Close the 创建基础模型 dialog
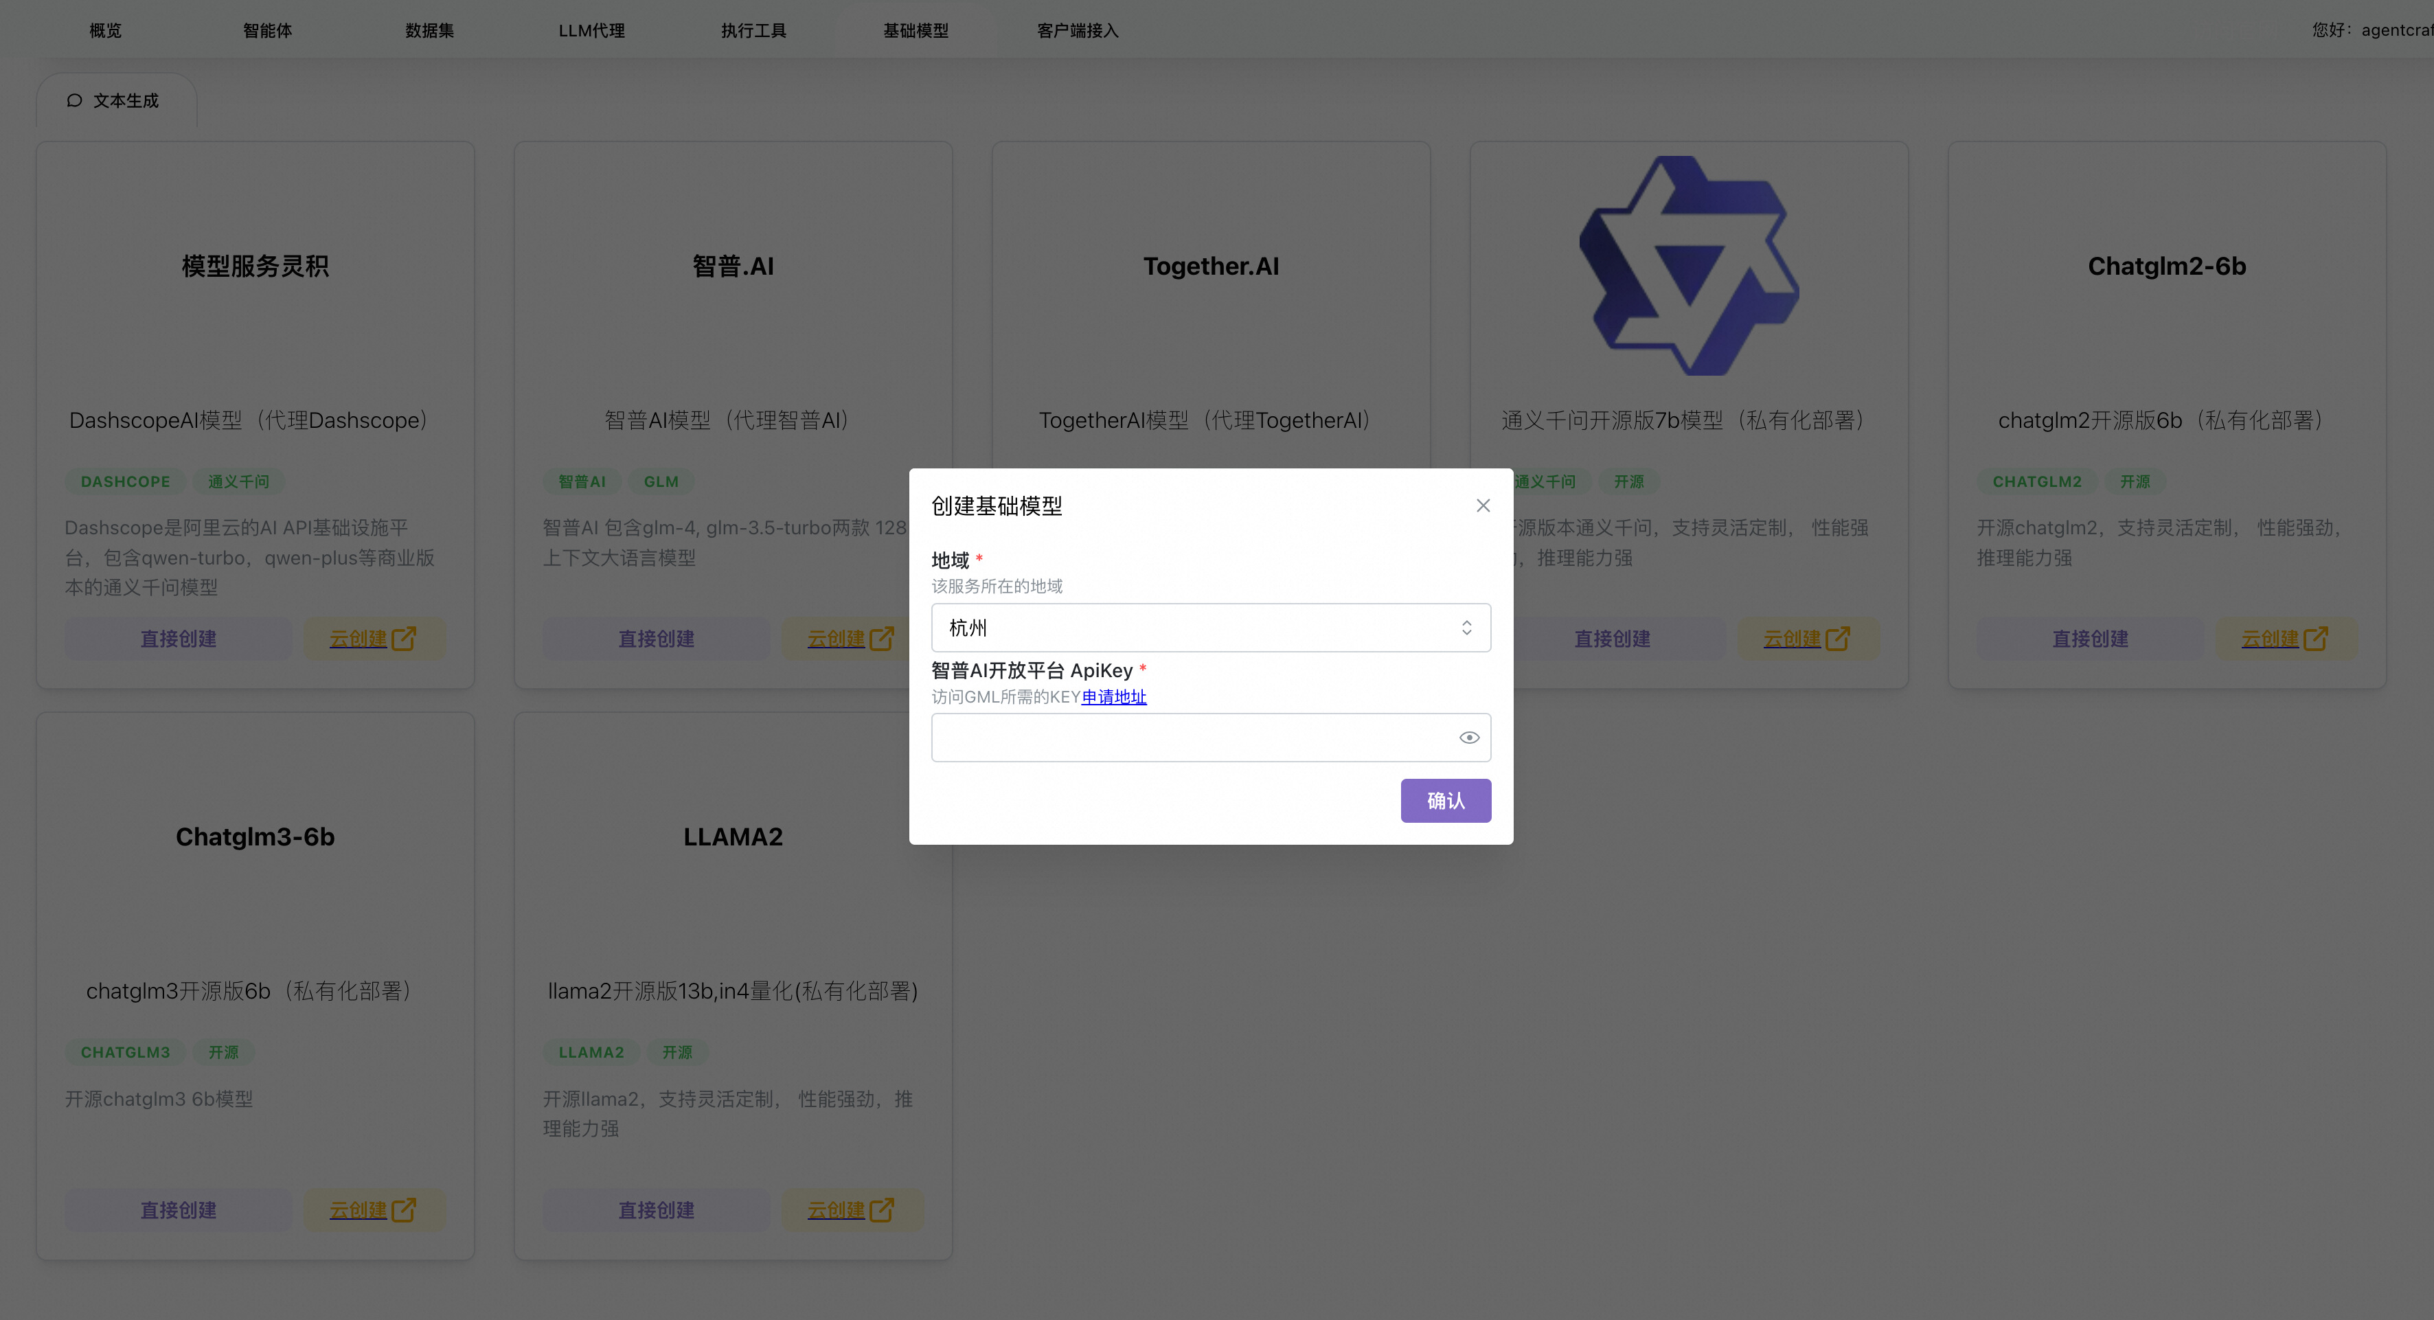This screenshot has width=2434, height=1320. pyautogui.click(x=1483, y=505)
